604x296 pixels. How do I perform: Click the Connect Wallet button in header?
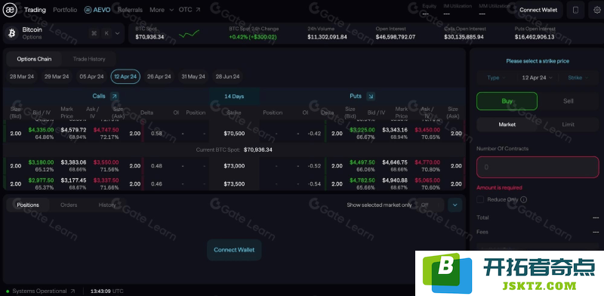(538, 10)
